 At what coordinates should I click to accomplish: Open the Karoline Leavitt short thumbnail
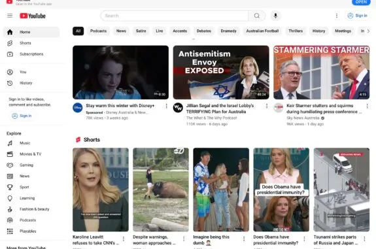point(101,190)
